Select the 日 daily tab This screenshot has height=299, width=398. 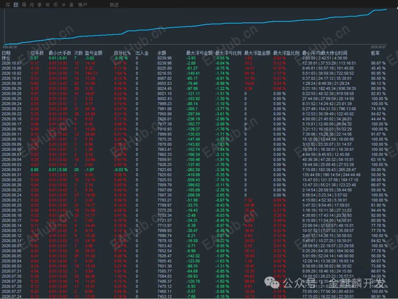[x=16, y=4]
